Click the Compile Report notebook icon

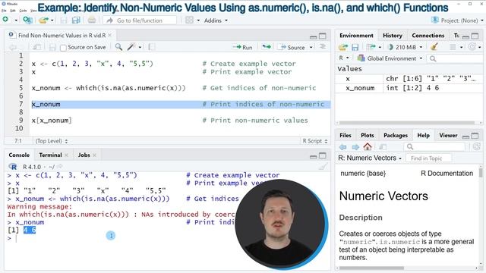click(152, 47)
